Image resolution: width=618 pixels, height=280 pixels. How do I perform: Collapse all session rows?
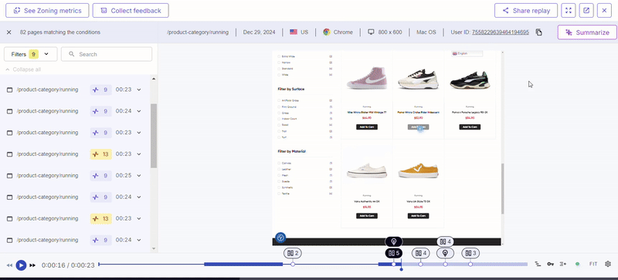23,69
